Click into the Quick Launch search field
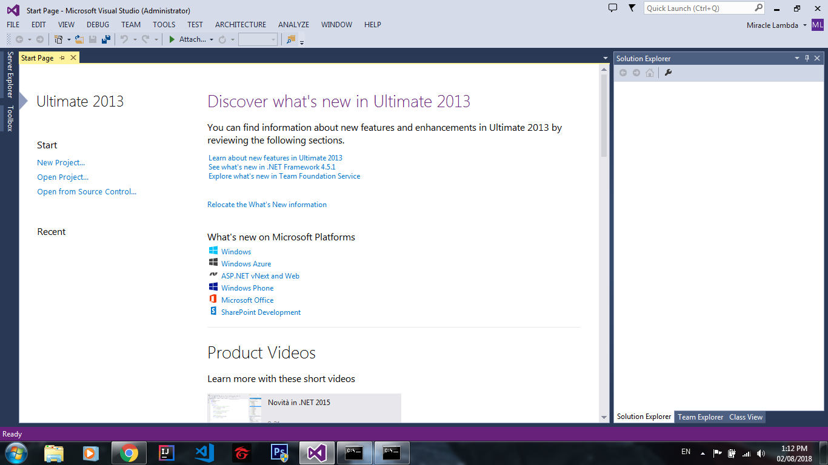Screen dimensions: 828x465 tap(699, 8)
